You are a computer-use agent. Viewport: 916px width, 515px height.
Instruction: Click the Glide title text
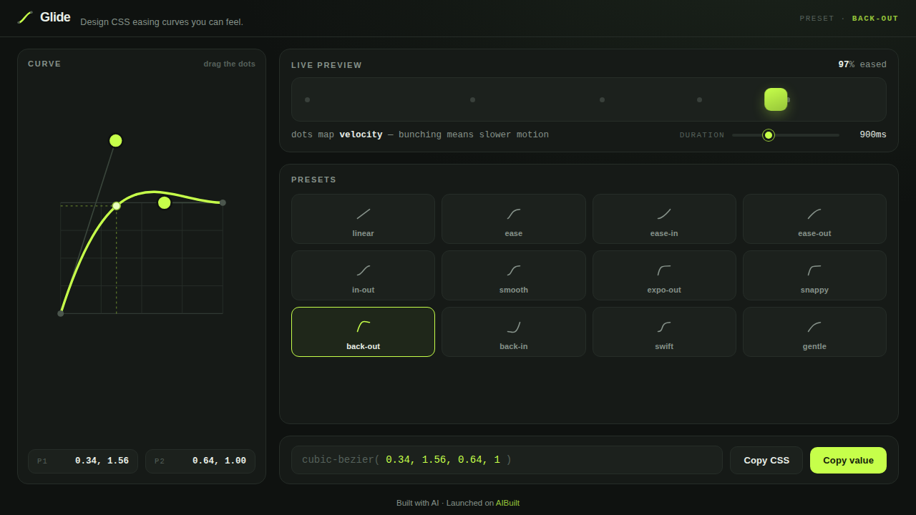click(x=55, y=17)
